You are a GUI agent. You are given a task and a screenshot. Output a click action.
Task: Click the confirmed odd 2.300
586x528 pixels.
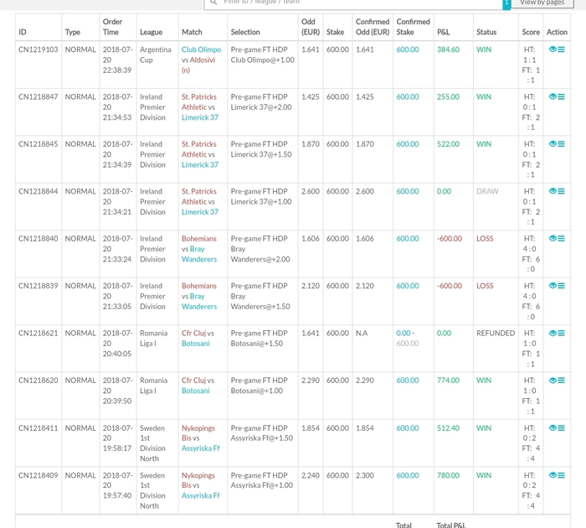(365, 475)
